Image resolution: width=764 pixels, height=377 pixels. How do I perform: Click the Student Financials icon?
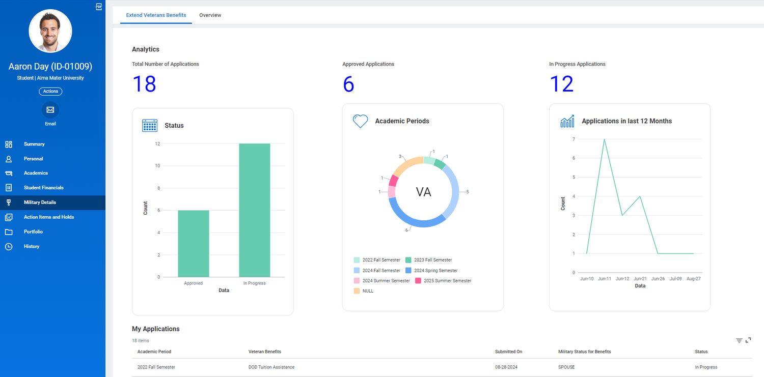pyautogui.click(x=9, y=188)
